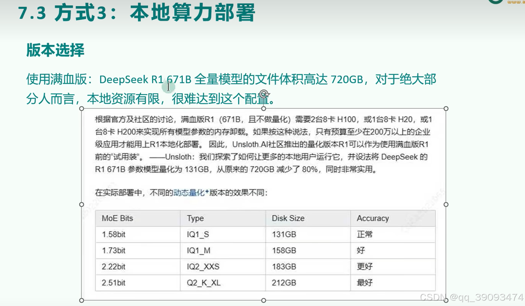Image resolution: width=525 pixels, height=306 pixels.
Task: Click the line starting 分人而言，本地资源有限
Action: (x=151, y=99)
